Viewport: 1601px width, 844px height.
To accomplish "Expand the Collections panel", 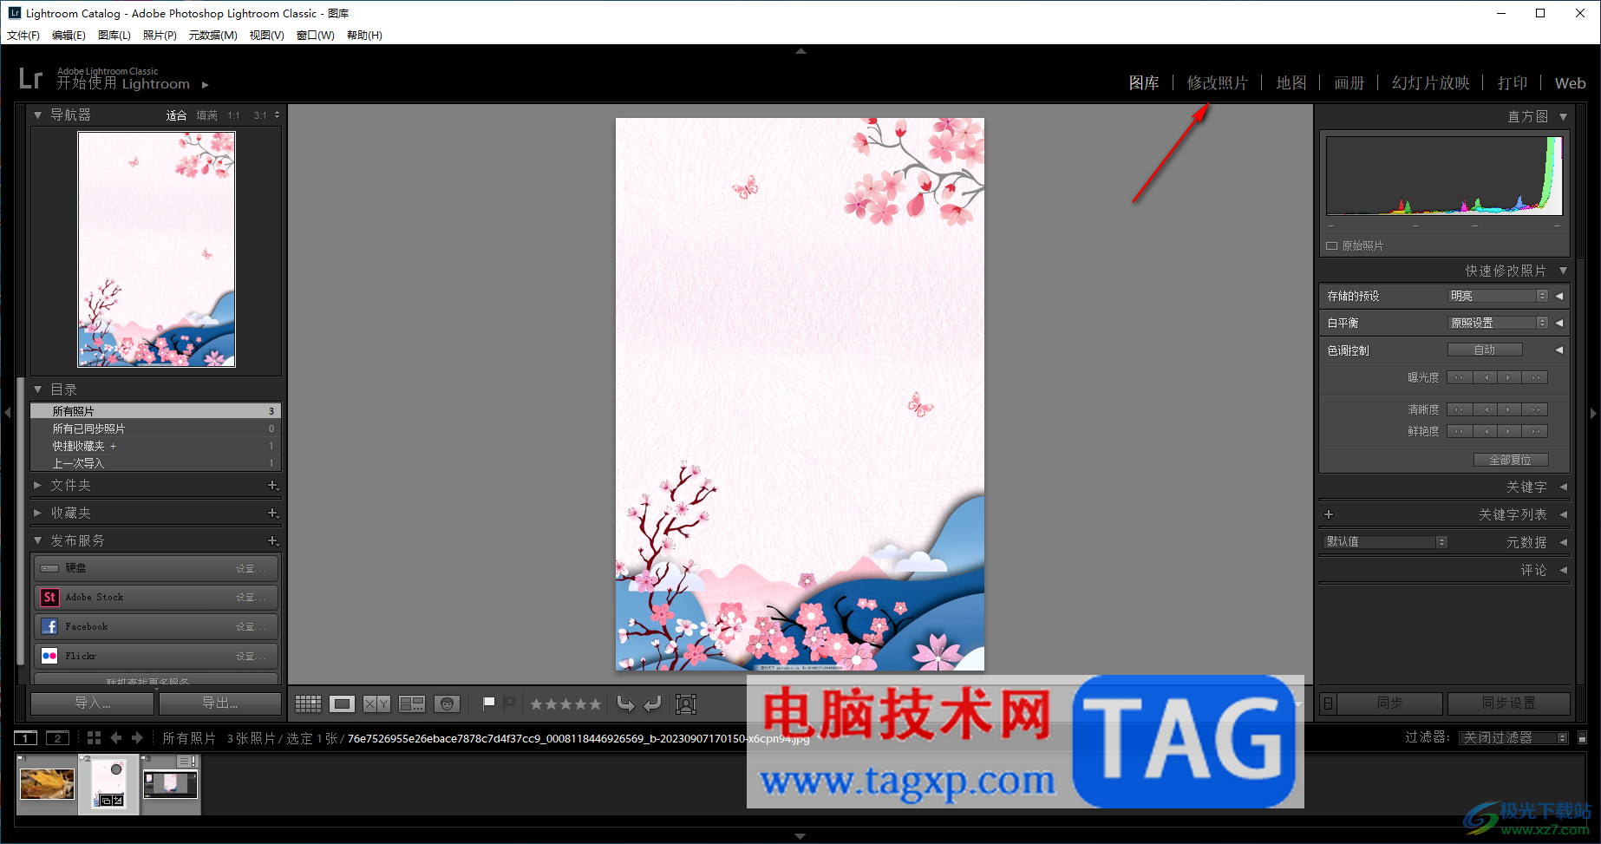I will [37, 514].
